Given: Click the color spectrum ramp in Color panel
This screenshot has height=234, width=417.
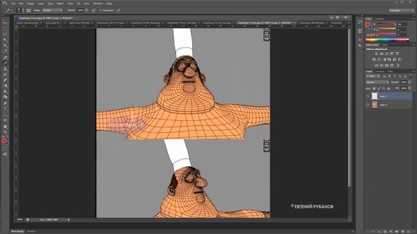Looking at the screenshot, I should (387, 40).
